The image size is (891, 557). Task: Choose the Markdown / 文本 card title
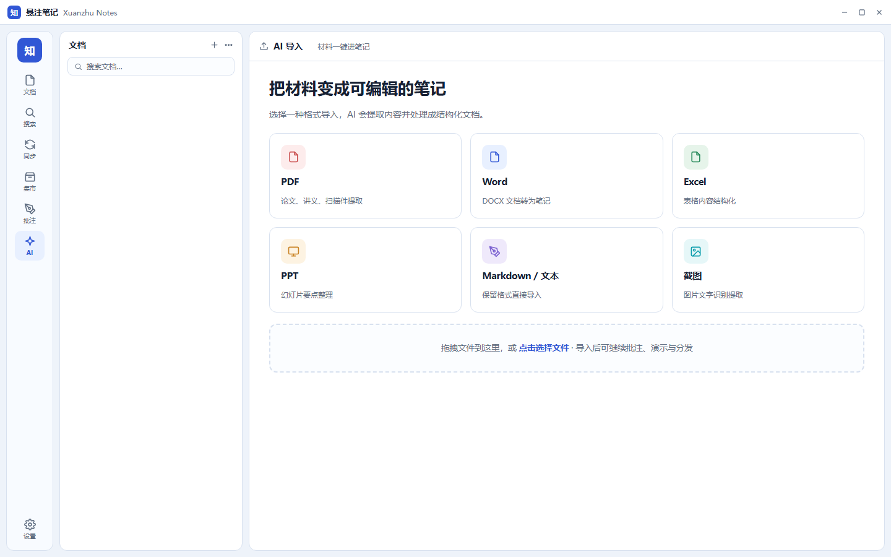[x=520, y=276]
